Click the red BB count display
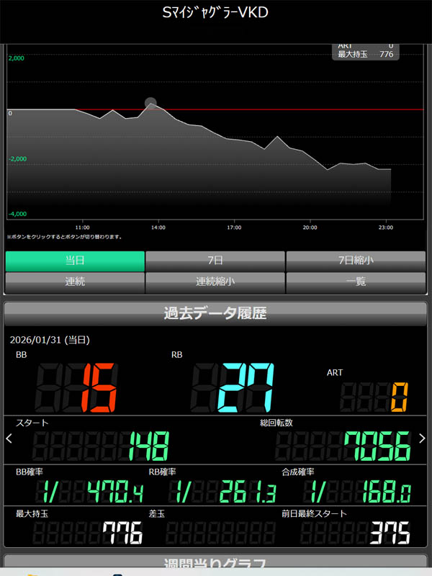This screenshot has height=576, width=432. tap(99, 386)
